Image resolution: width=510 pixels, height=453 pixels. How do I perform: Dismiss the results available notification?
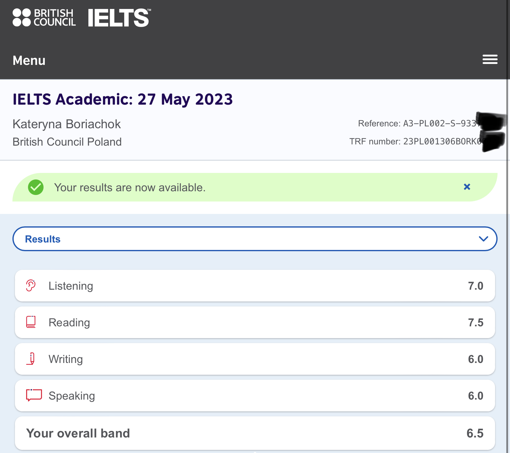467,187
